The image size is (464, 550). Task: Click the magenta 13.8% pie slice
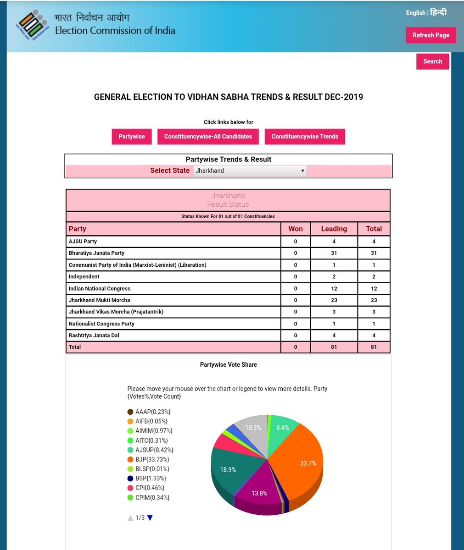point(259,490)
